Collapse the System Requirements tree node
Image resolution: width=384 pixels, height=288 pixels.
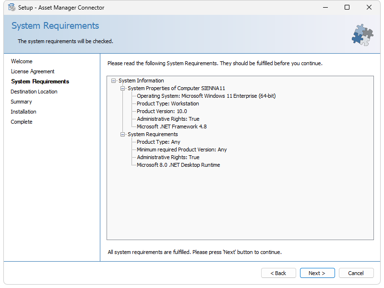(x=122, y=134)
